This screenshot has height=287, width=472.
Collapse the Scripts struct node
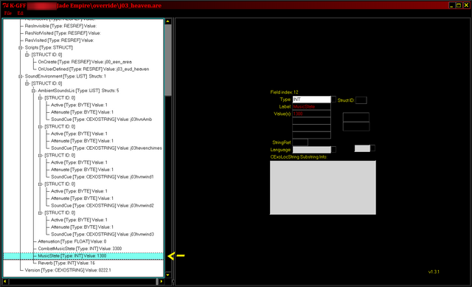click(21, 47)
